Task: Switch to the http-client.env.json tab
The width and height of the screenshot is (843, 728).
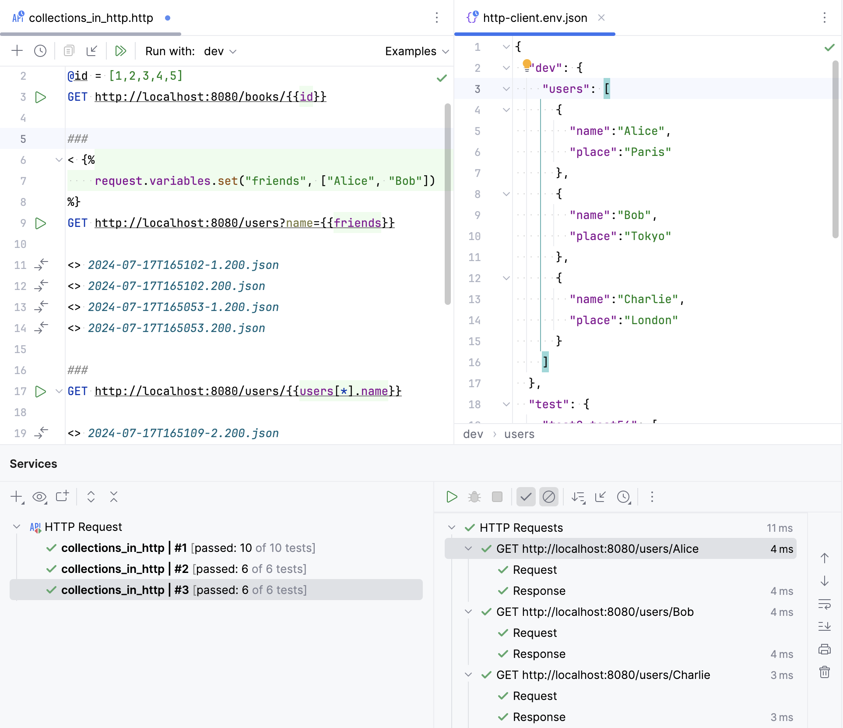Action: pyautogui.click(x=534, y=18)
